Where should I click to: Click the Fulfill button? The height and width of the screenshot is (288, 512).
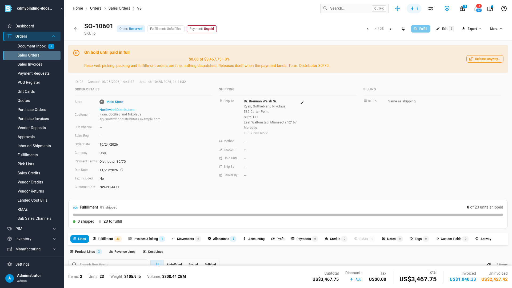421,29
